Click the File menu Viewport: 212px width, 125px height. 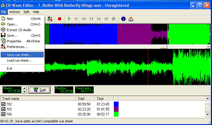(4, 12)
